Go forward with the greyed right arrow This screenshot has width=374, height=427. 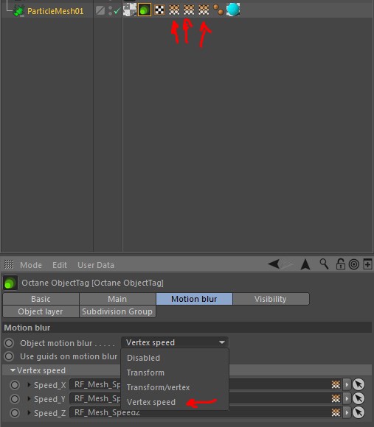[x=287, y=264]
